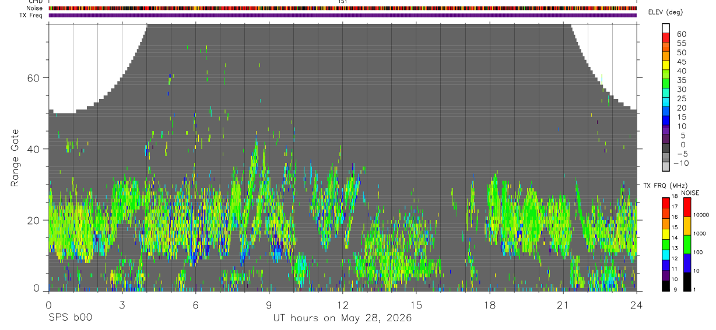Click the white swatch atop the elevation colorbar
The height and width of the screenshot is (330, 716).
[x=666, y=28]
